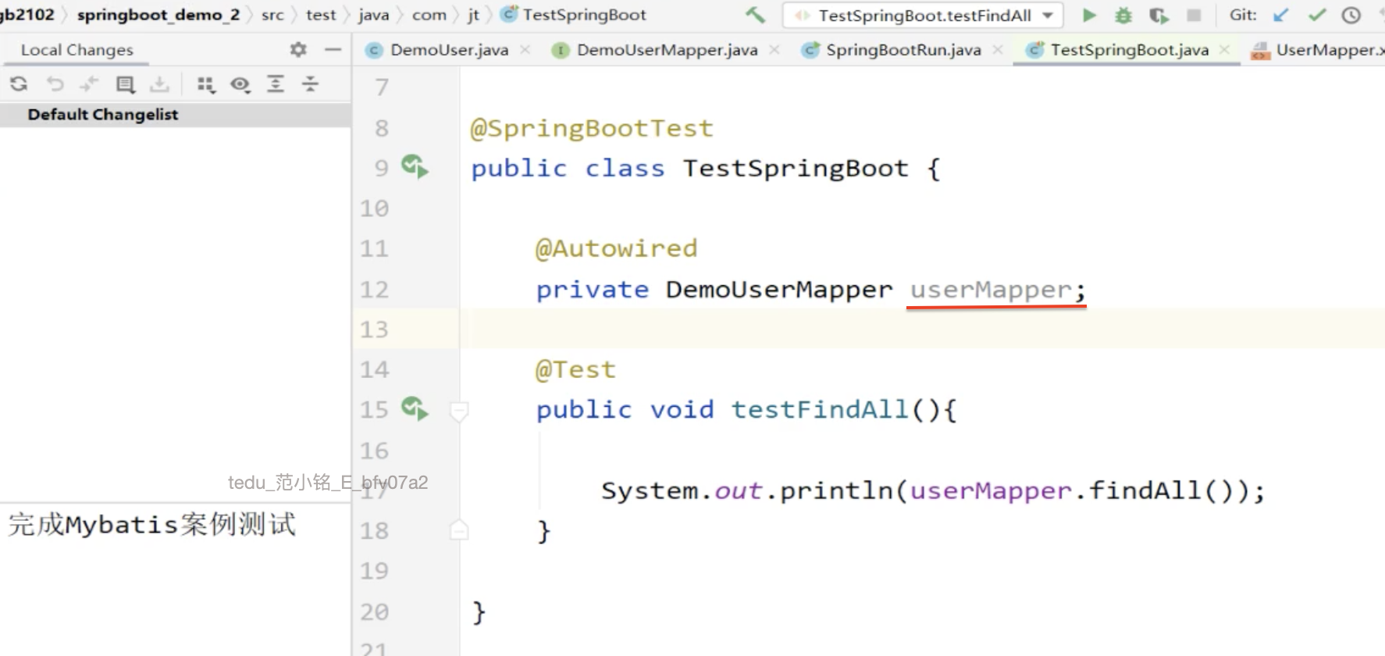This screenshot has width=1385, height=656.
Task: Switch to the SpringBootRun.java tab
Action: pyautogui.click(x=903, y=50)
